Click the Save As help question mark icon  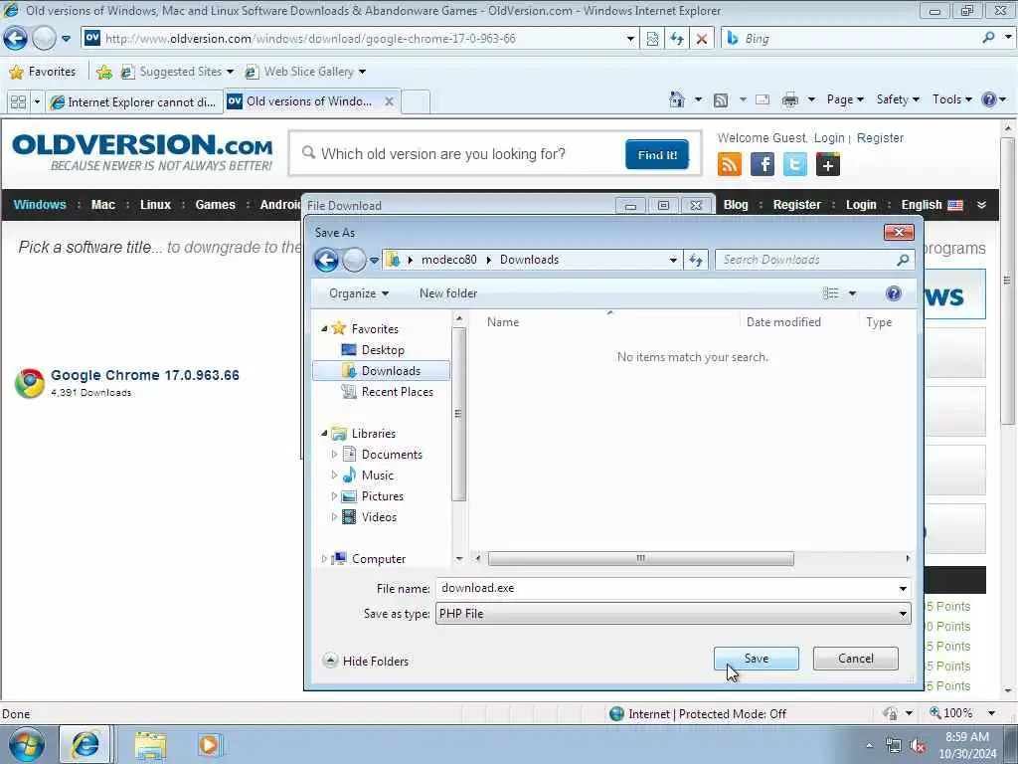tap(894, 293)
